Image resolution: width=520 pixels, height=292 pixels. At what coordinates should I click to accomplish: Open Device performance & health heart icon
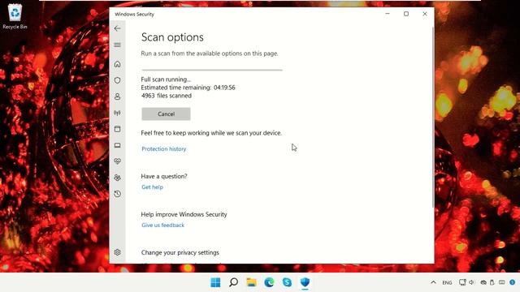(117, 161)
